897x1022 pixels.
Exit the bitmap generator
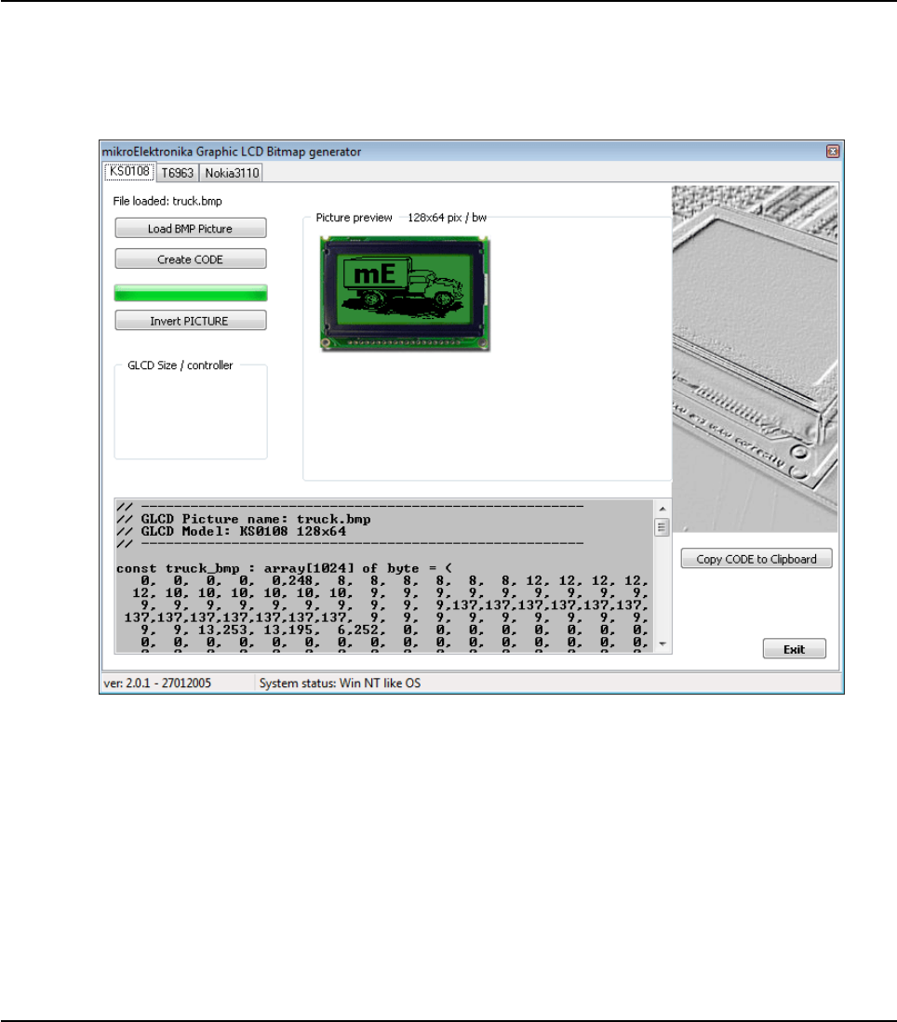(x=794, y=649)
